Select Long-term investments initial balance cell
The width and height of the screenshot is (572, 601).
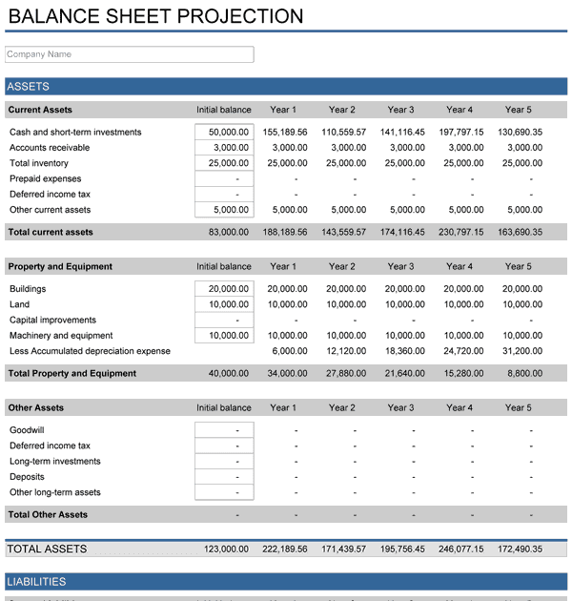224,461
